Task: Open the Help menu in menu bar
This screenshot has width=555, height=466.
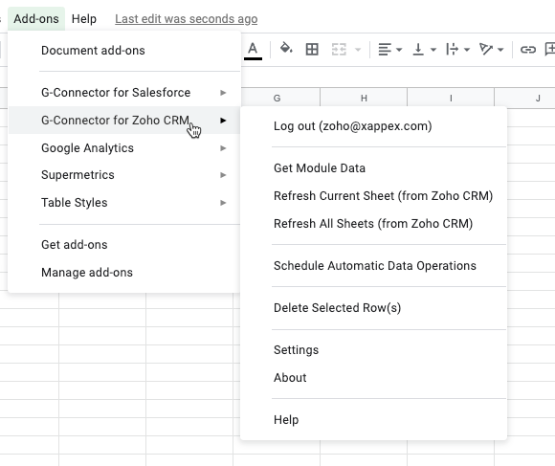Action: coord(84,19)
